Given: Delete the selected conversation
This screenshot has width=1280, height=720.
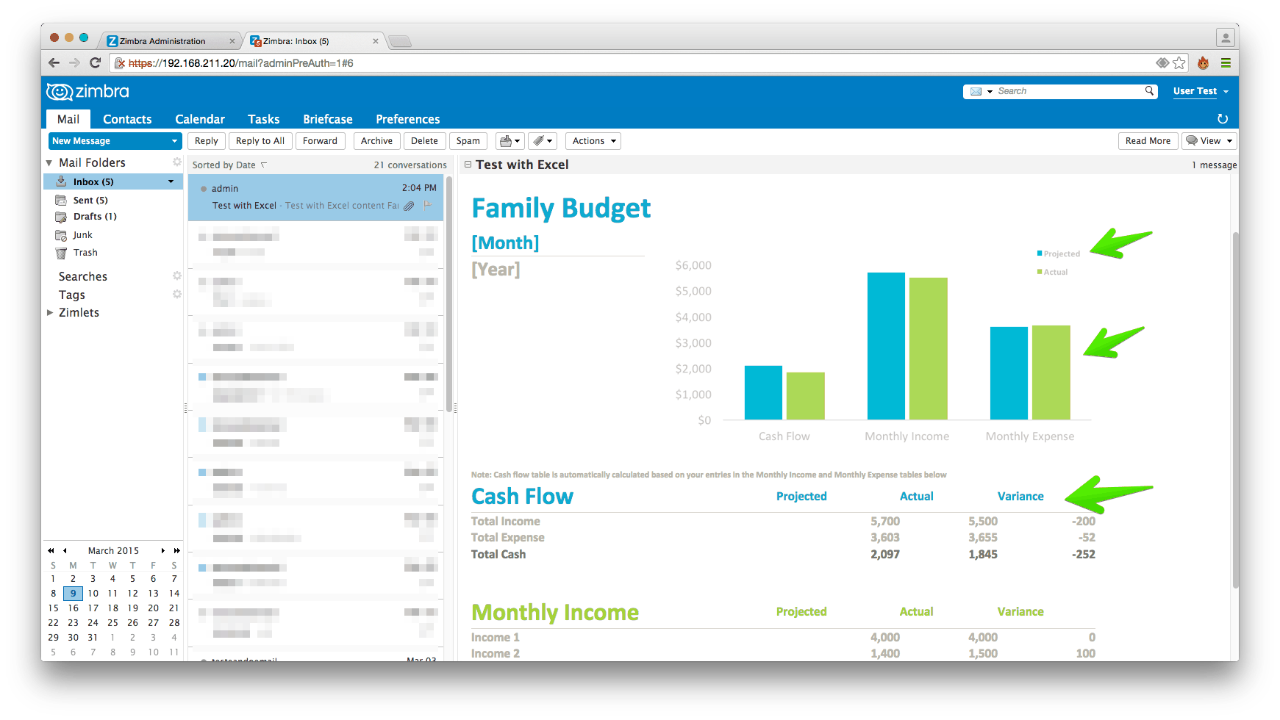Looking at the screenshot, I should coord(424,141).
